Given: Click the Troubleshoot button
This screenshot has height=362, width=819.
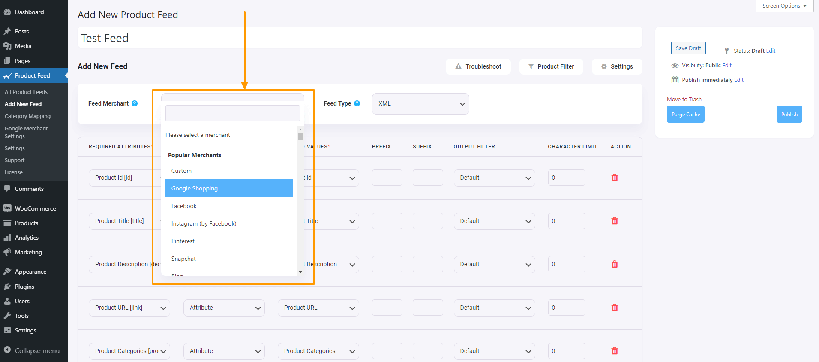Looking at the screenshot, I should (x=478, y=66).
